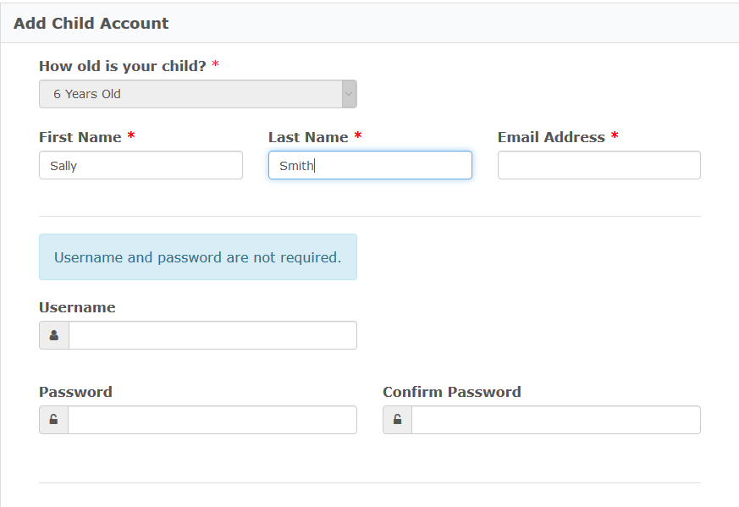739x507 pixels.
Task: Click the Last Name label text
Action: pyautogui.click(x=308, y=137)
